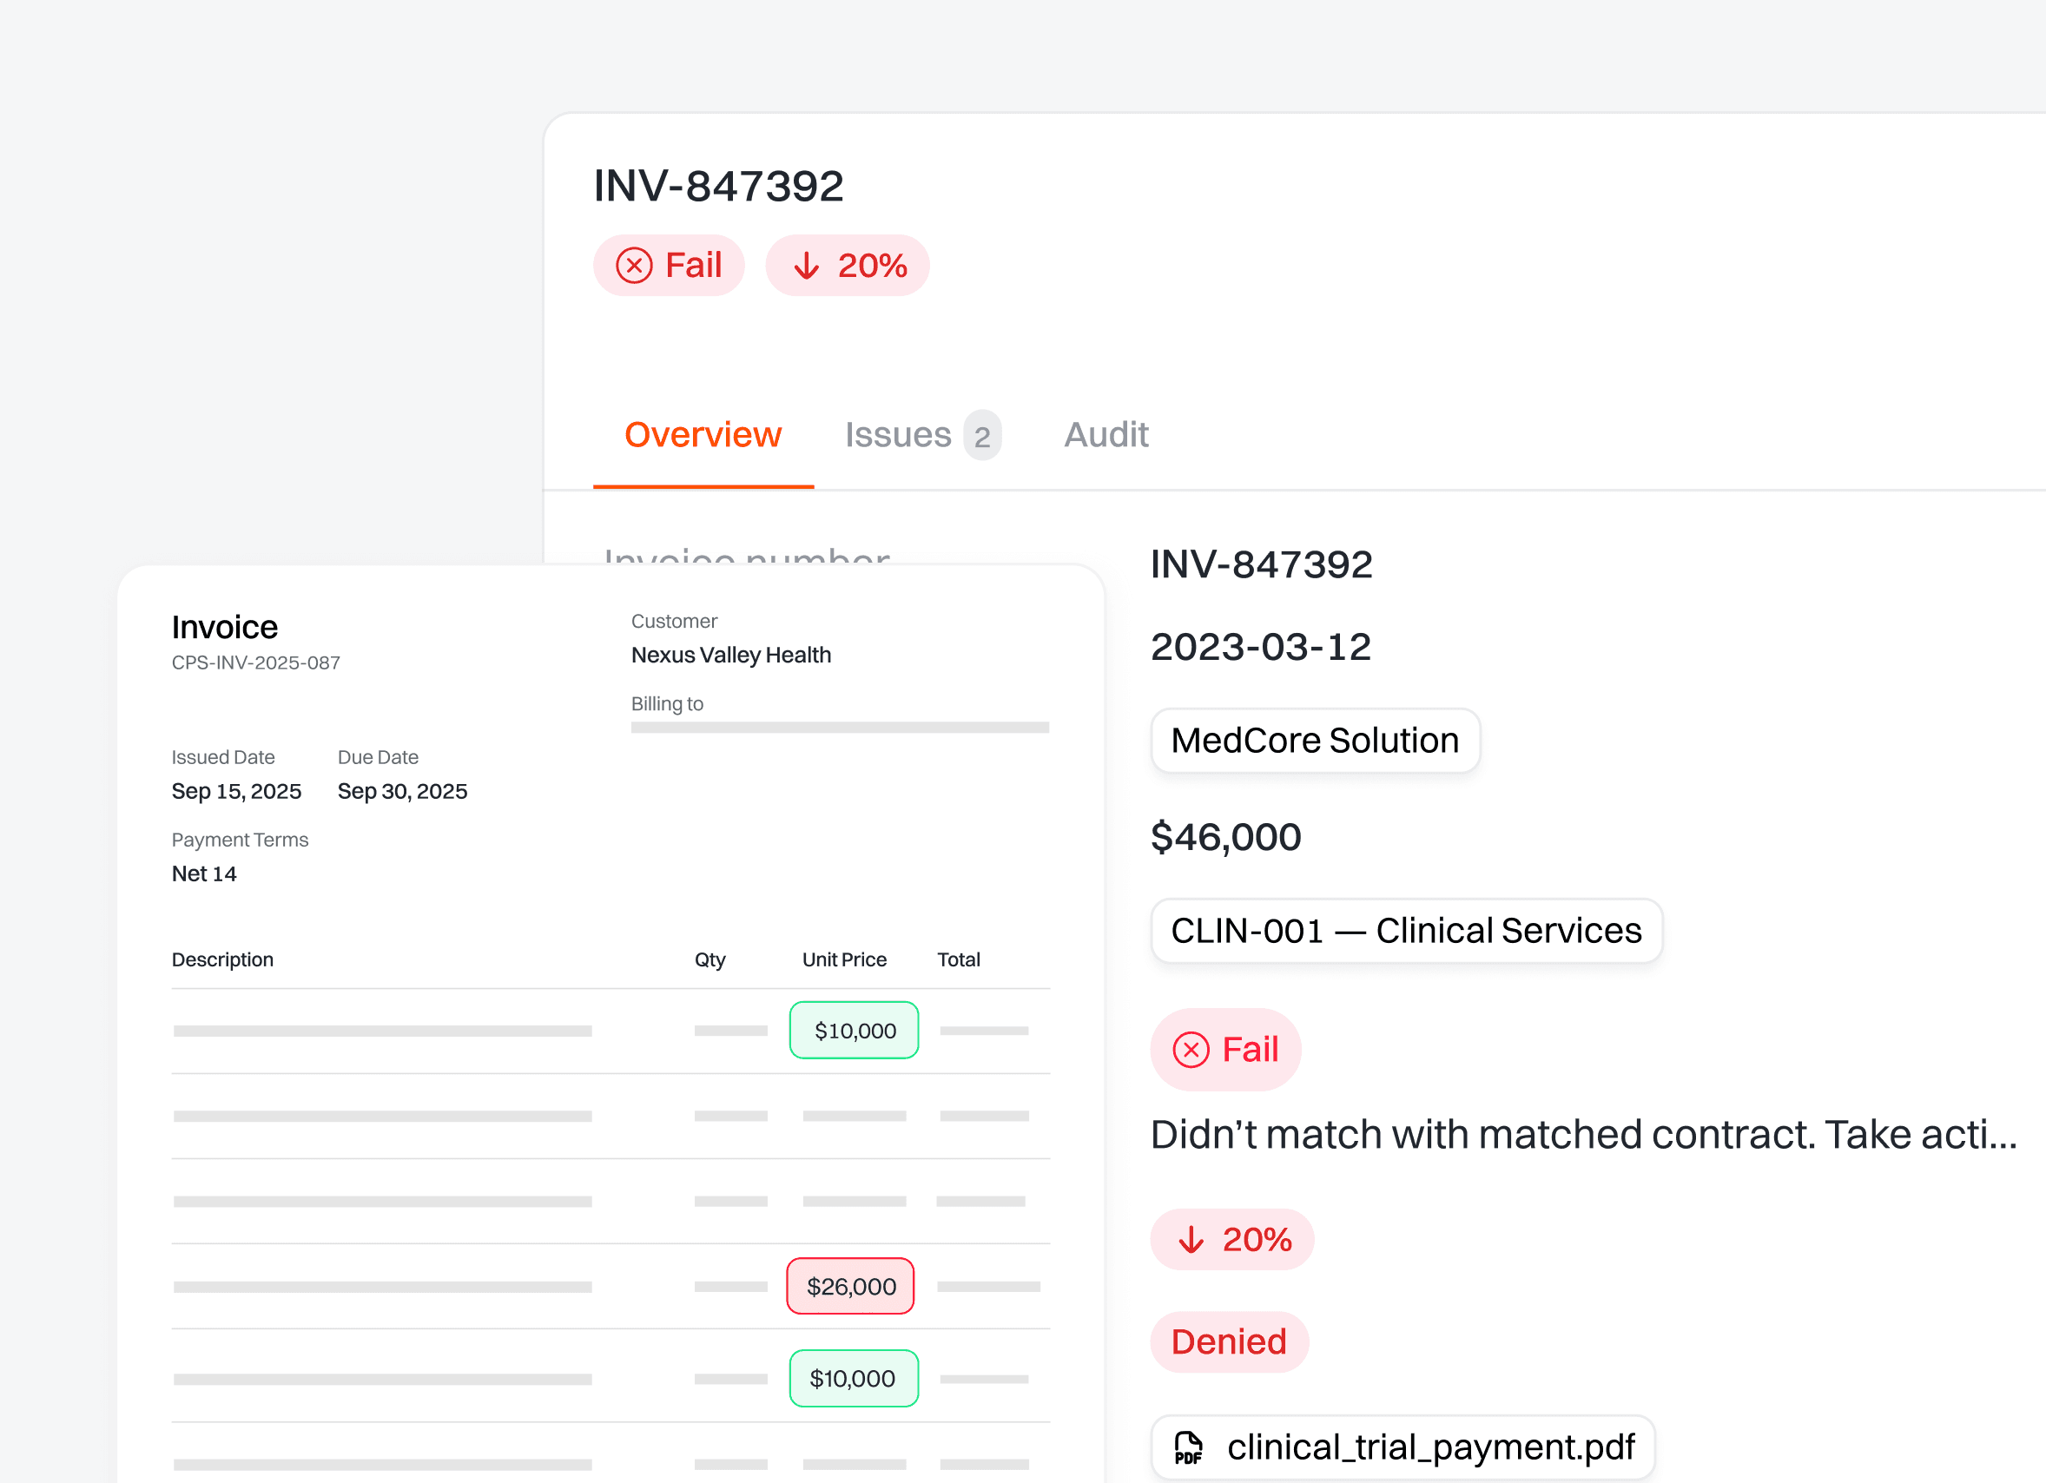Click the down-arrow icon in lower 20% badge
The height and width of the screenshot is (1483, 2046).
tap(1191, 1239)
